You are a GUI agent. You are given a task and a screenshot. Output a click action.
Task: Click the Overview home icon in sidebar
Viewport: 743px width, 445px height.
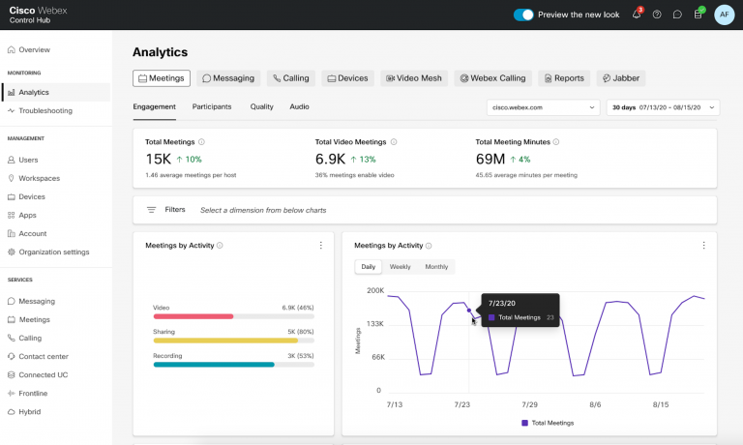click(x=12, y=49)
